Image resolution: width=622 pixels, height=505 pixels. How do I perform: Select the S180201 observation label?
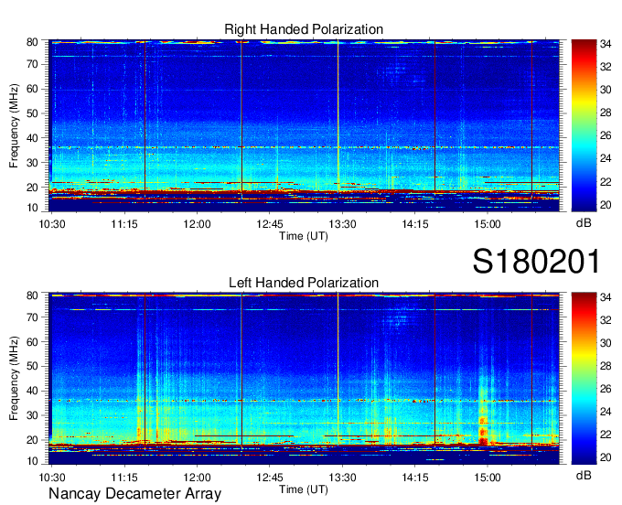(x=537, y=262)
